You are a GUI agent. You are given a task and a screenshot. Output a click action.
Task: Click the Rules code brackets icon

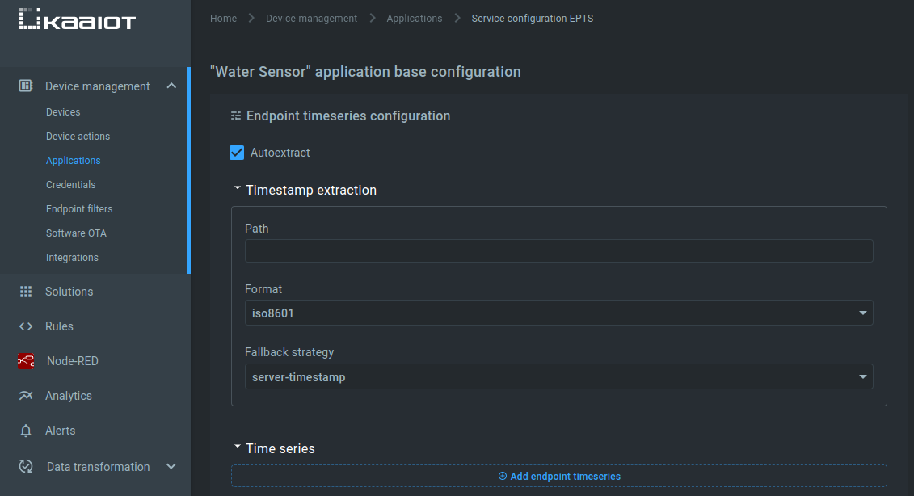(x=26, y=326)
